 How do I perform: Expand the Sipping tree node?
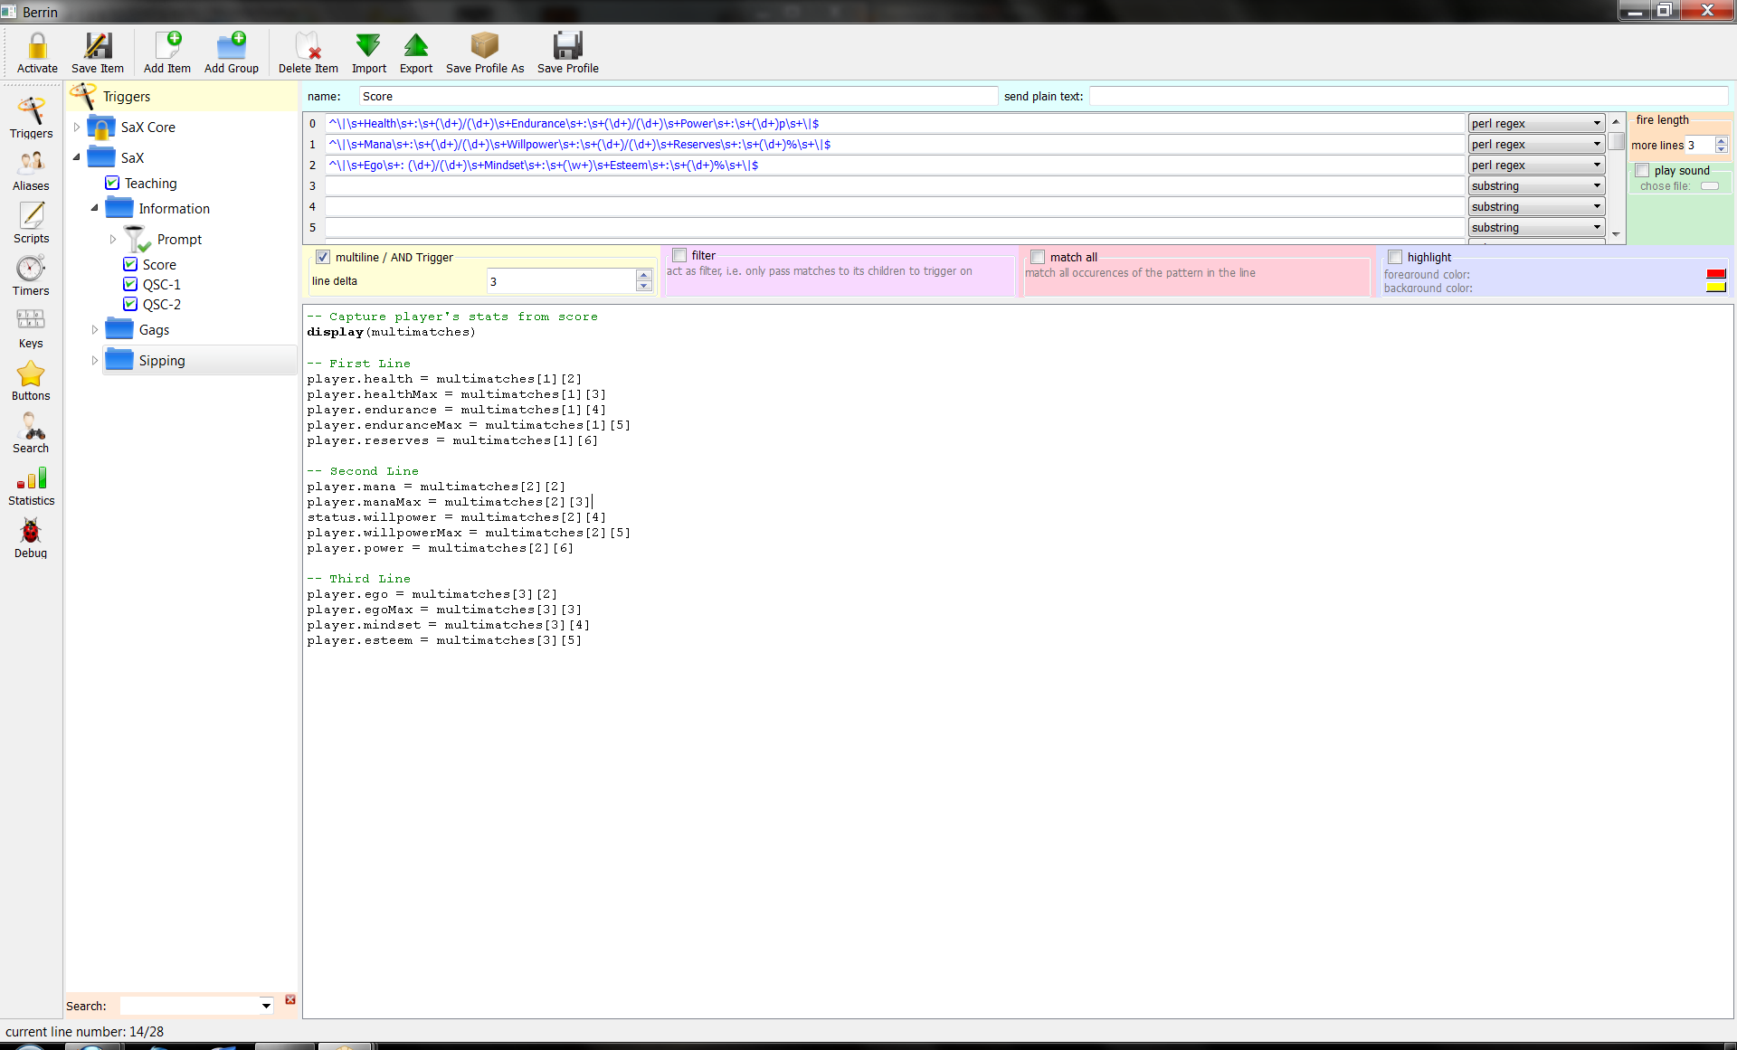coord(94,360)
